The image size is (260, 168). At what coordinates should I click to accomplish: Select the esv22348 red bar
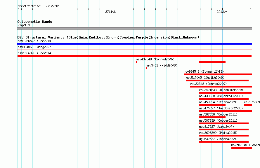(x=221, y=87)
